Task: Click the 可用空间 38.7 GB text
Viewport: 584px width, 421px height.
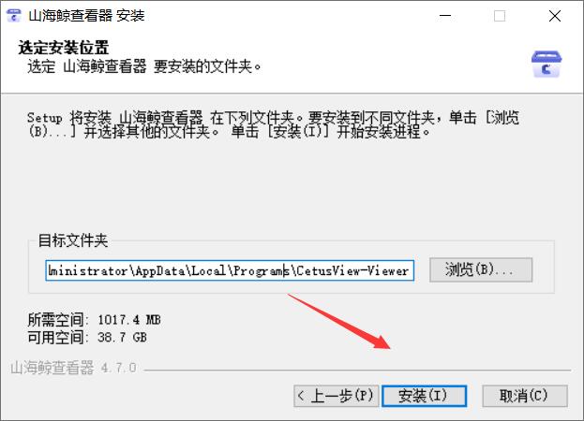Action: 87,338
